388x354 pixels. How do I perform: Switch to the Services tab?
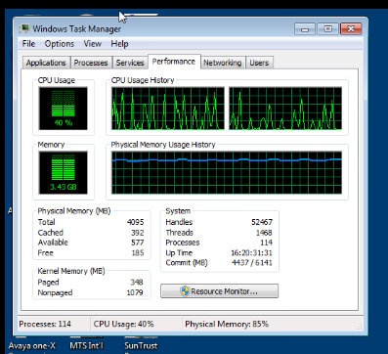coord(130,63)
